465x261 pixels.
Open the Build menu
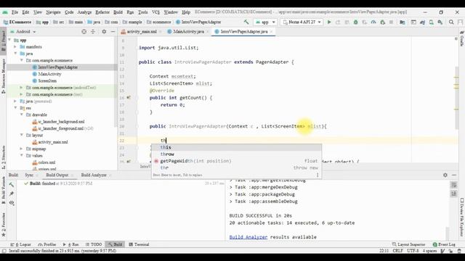(x=118, y=12)
